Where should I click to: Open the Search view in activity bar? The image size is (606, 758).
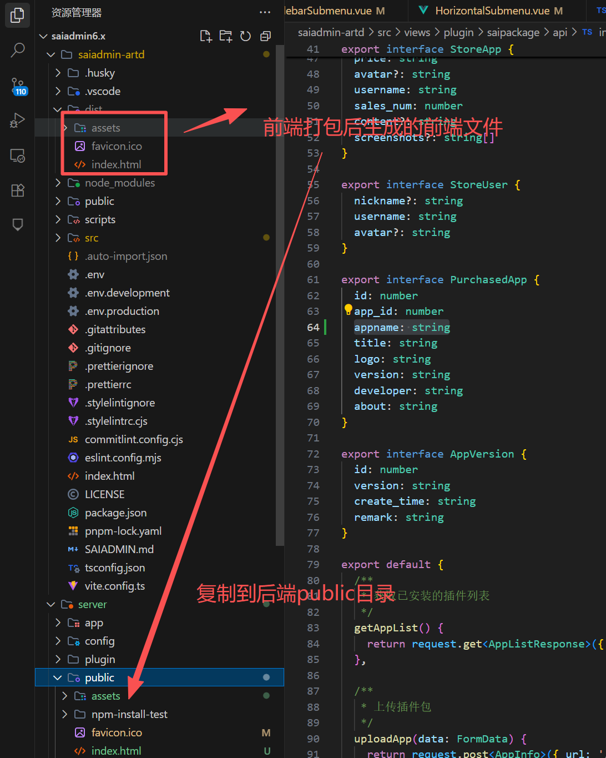[17, 50]
